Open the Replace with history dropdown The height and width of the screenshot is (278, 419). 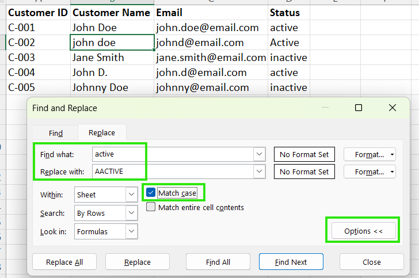coord(259,172)
